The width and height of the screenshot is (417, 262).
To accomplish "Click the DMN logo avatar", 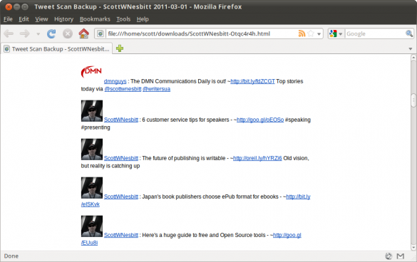I will coord(91,72).
